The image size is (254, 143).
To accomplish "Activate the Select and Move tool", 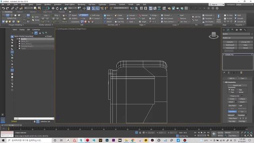I will [53, 8].
